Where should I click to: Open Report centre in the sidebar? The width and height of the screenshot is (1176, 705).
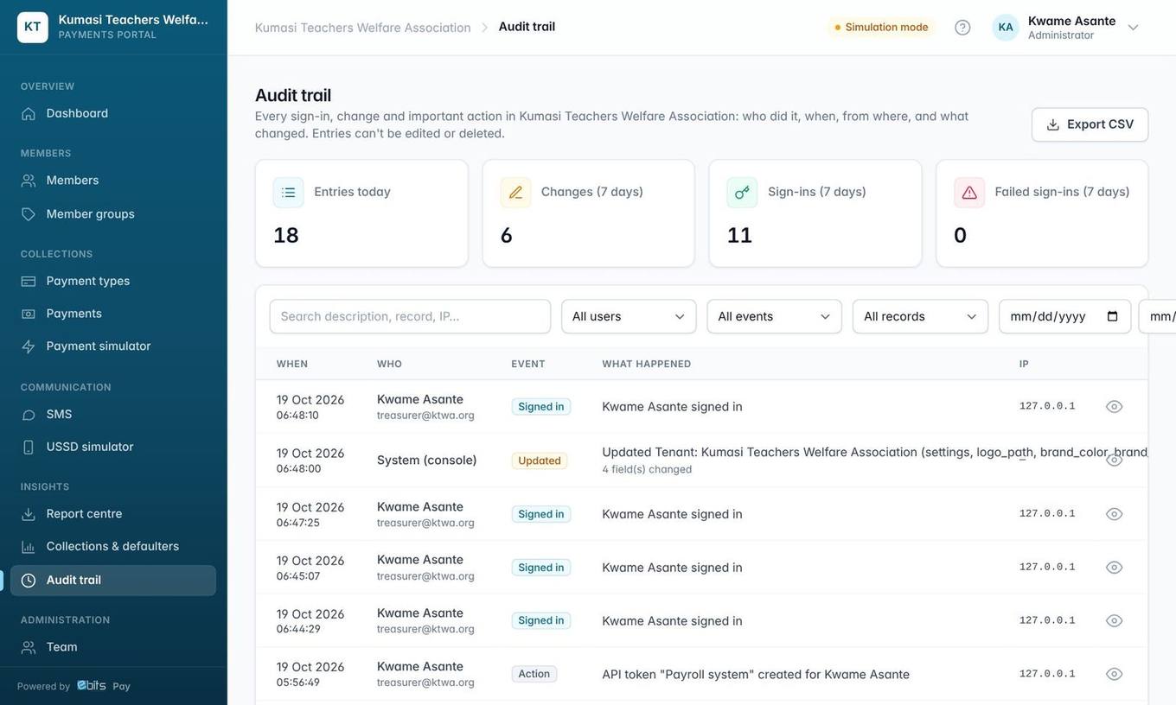pyautogui.click(x=113, y=514)
